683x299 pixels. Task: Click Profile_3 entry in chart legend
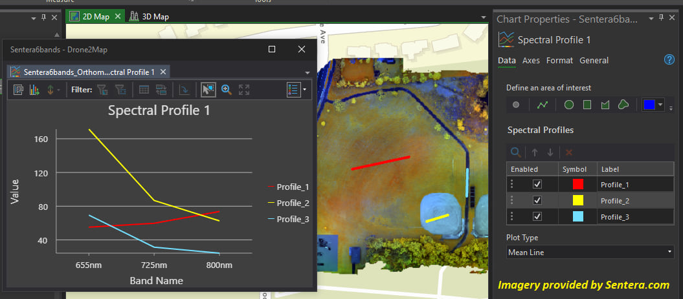click(x=288, y=219)
